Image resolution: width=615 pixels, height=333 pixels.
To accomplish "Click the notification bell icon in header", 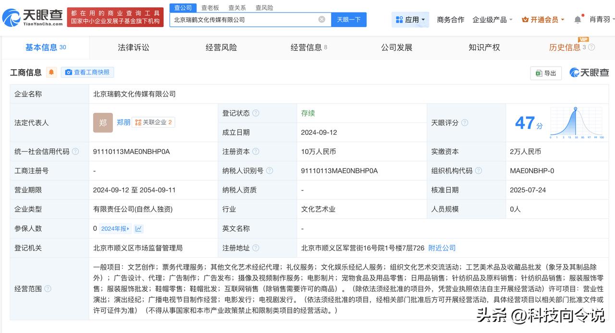I will click(x=578, y=20).
